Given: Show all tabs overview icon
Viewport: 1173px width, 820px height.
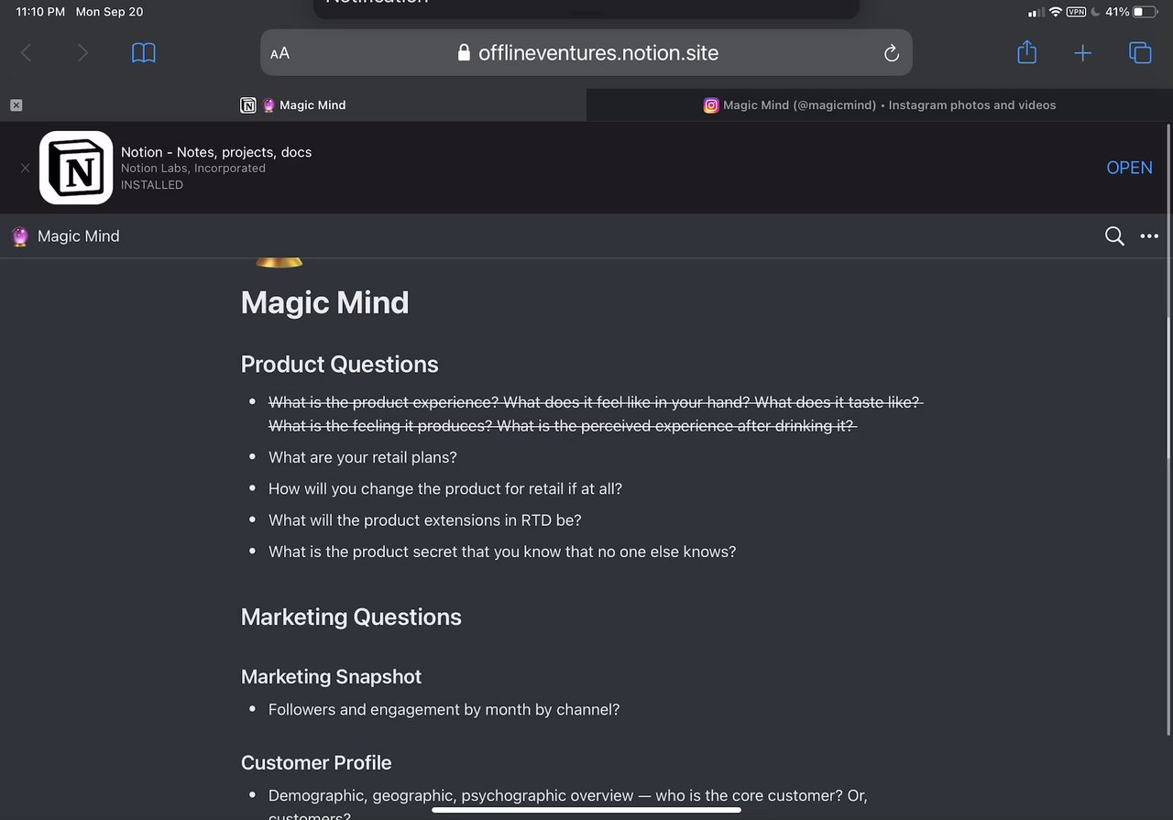Looking at the screenshot, I should click(1140, 53).
